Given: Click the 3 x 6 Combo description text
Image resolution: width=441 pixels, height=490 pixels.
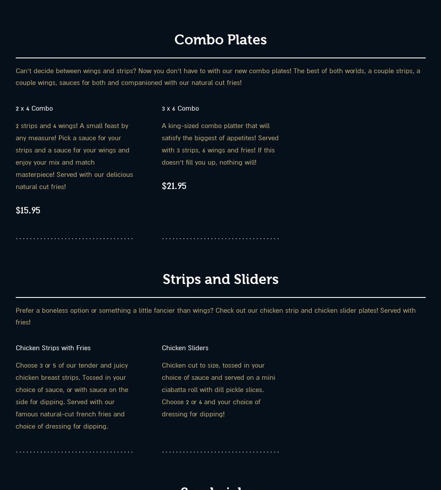Looking at the screenshot, I should coord(220,144).
